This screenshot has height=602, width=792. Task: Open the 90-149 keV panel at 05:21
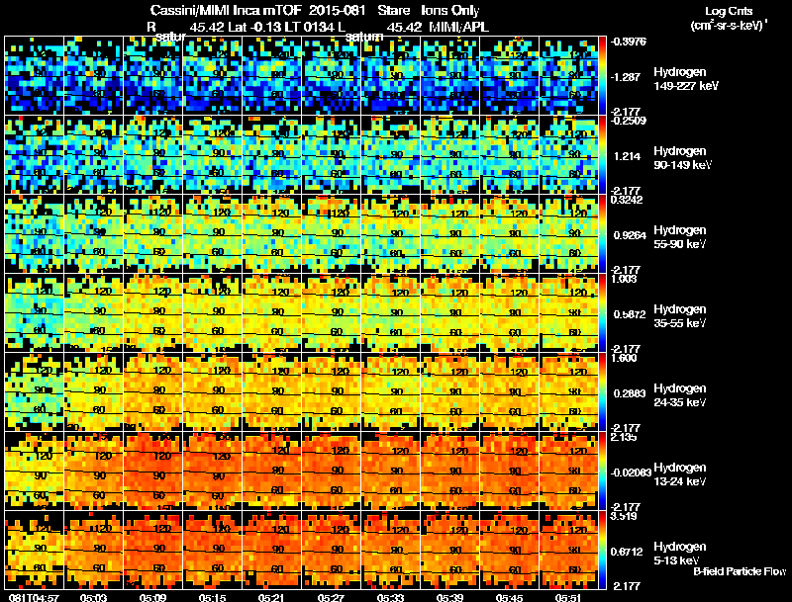coord(271,155)
